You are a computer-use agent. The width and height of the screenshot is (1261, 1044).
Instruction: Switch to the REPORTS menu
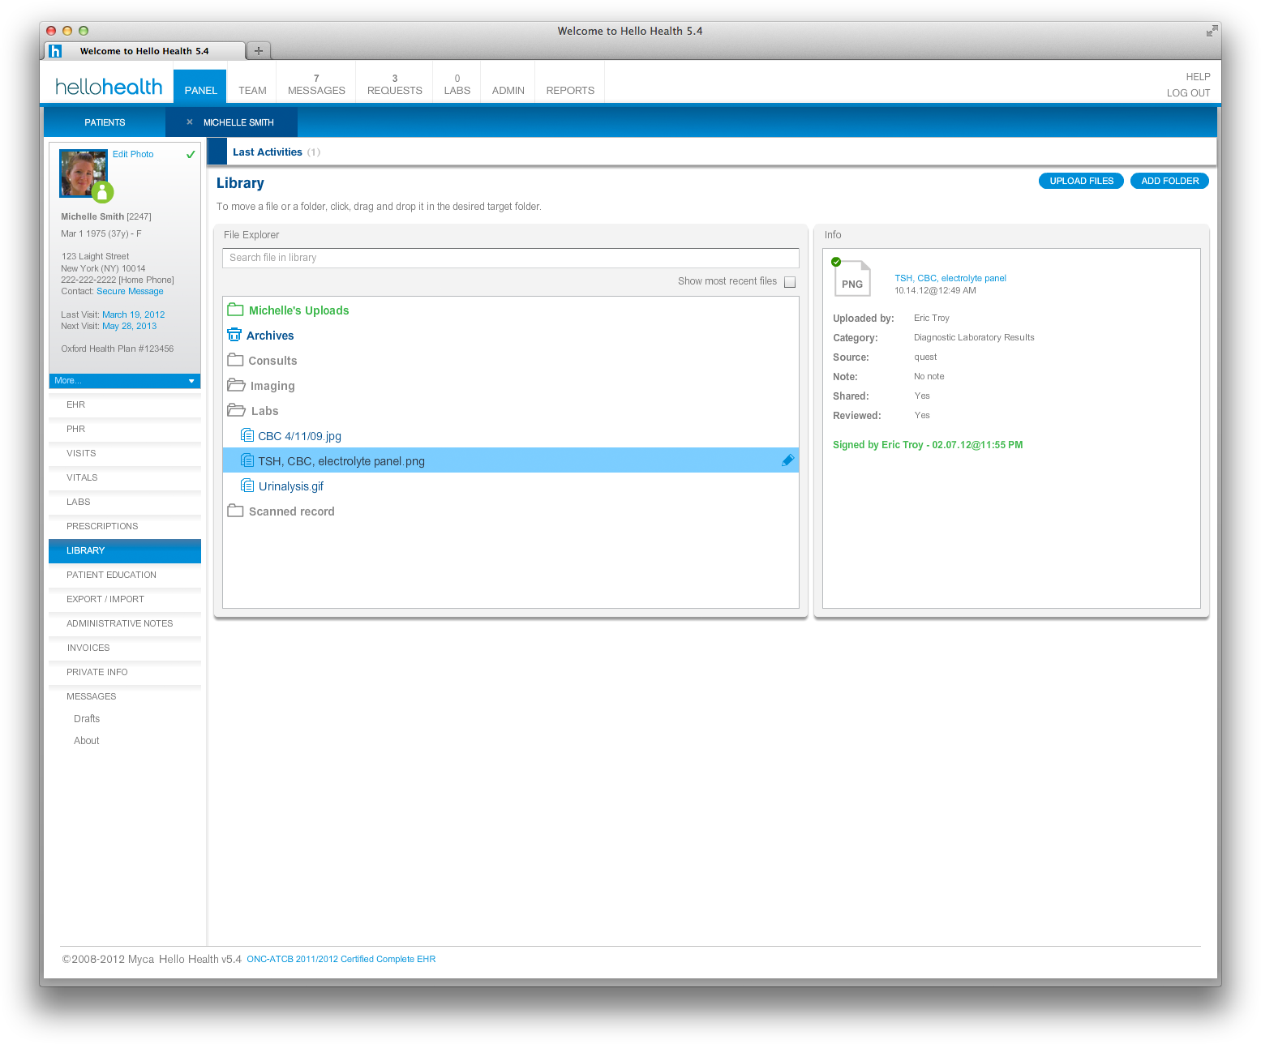[569, 90]
